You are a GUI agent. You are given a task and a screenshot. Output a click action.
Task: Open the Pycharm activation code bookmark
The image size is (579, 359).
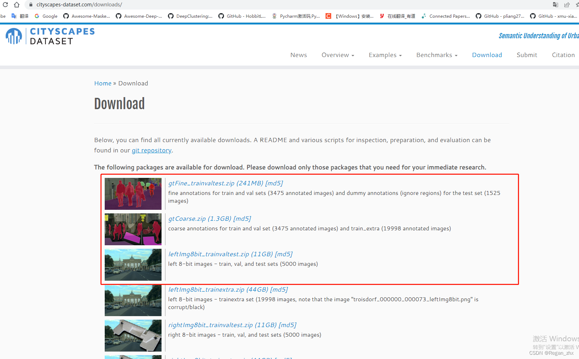click(x=296, y=16)
